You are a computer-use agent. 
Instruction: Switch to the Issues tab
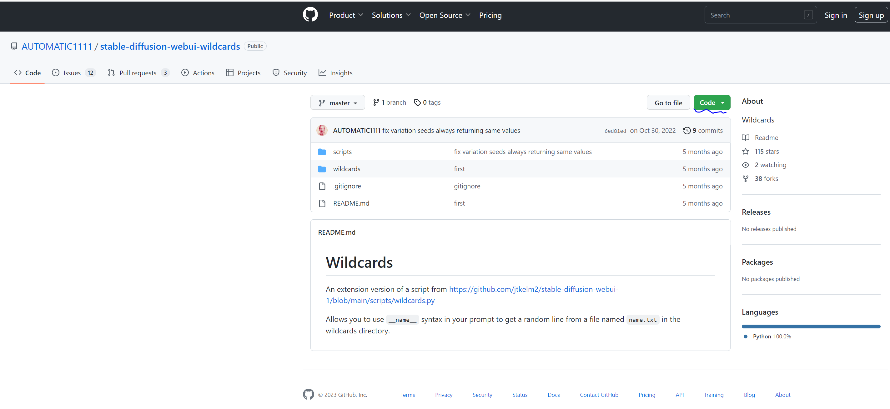click(72, 73)
